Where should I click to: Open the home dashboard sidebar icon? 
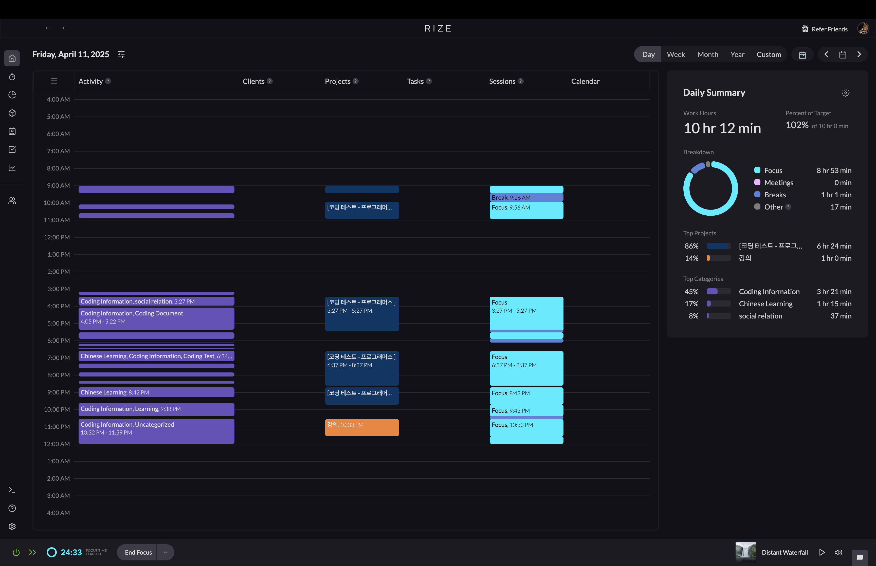12,58
